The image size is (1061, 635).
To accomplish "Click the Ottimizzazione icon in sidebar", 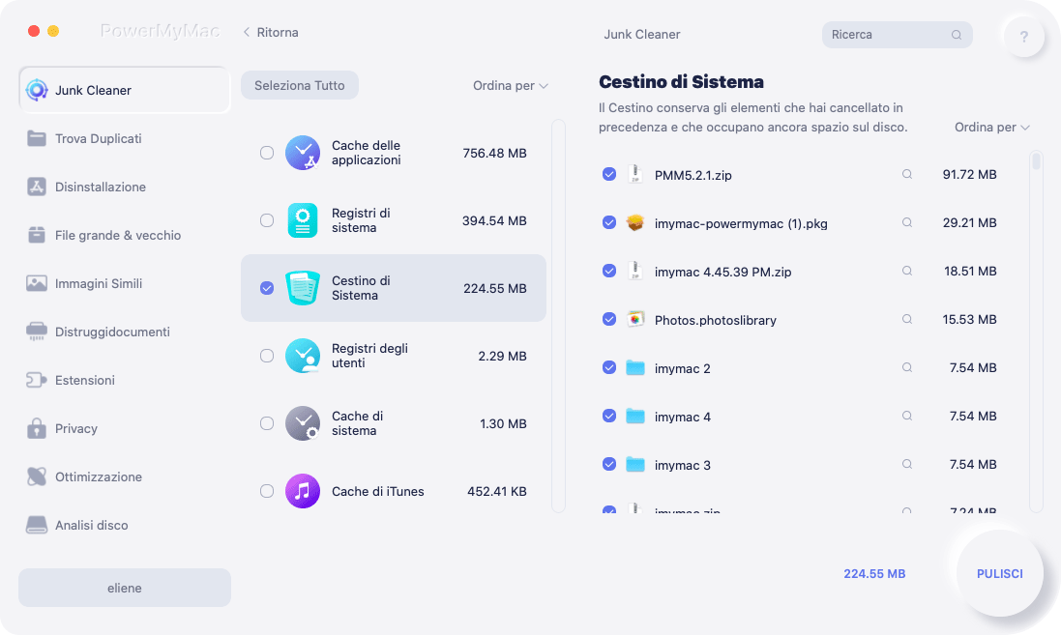I will pyautogui.click(x=37, y=476).
